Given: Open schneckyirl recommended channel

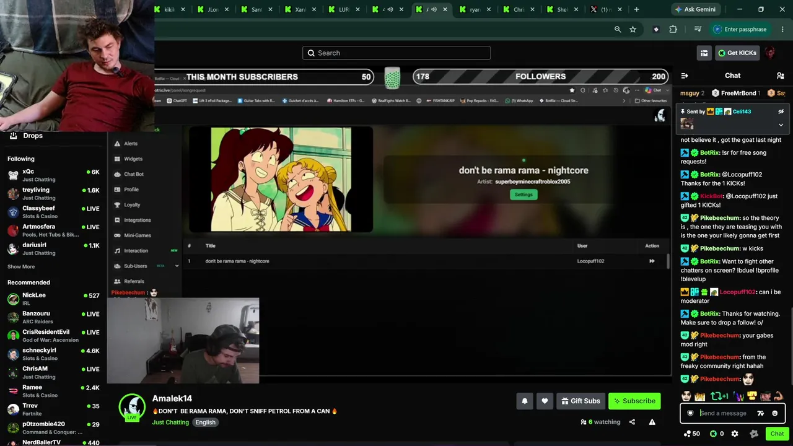Looking at the screenshot, I should click(53, 354).
